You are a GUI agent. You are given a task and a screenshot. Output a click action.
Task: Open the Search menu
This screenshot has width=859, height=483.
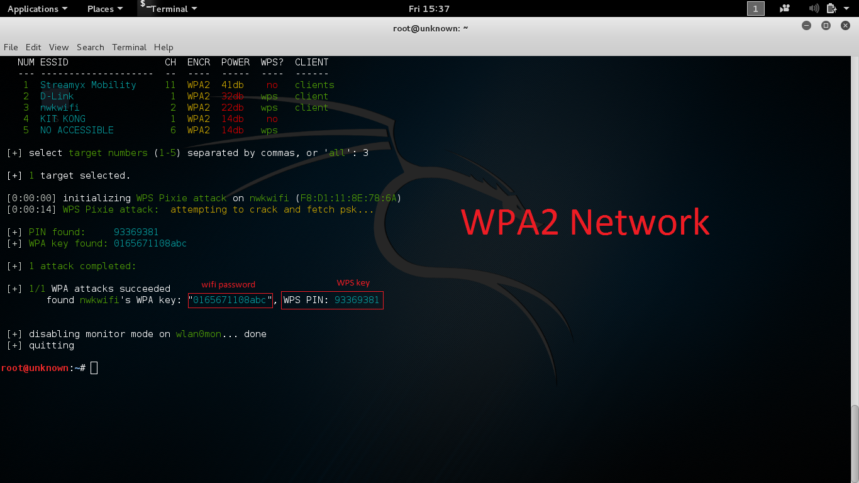(90, 47)
